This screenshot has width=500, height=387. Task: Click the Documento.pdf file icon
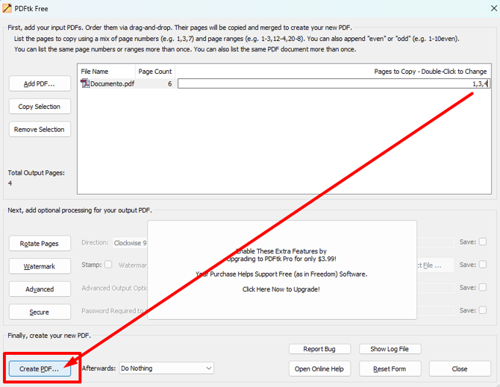click(x=84, y=84)
